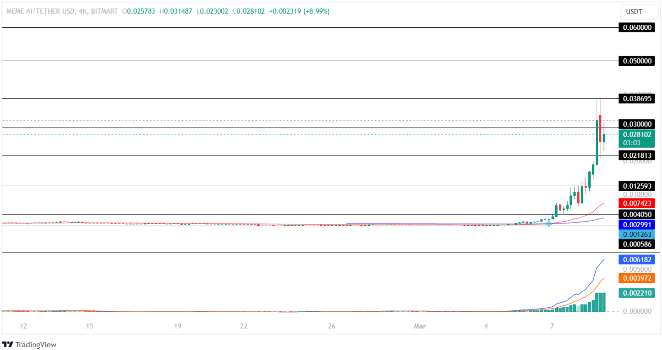Select the 0.004050 price level label
The height and width of the screenshot is (350, 662).
(x=637, y=214)
